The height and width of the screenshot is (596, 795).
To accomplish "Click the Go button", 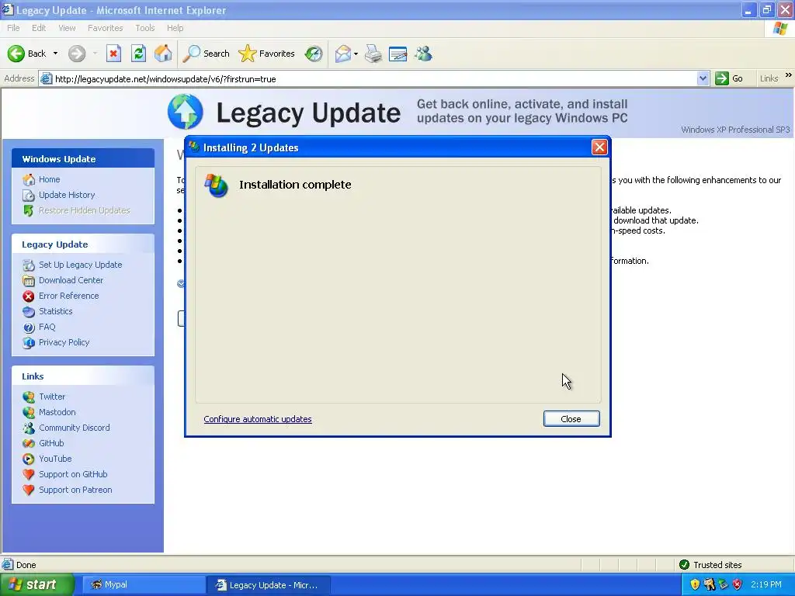I will pyautogui.click(x=729, y=78).
